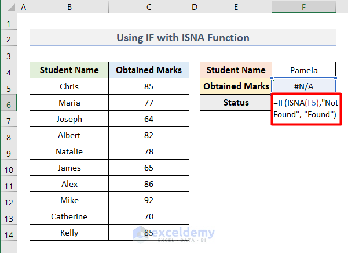This screenshot has height=253, width=348.
Task: Select the cell containing Pamela
Action: 304,70
